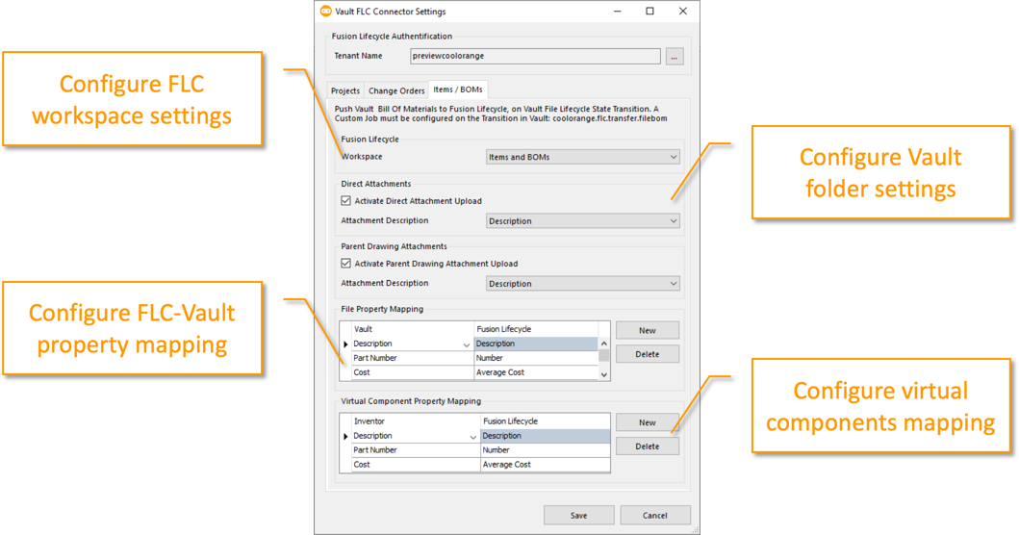Close the Vault FLC Connector Settings window

(682, 12)
